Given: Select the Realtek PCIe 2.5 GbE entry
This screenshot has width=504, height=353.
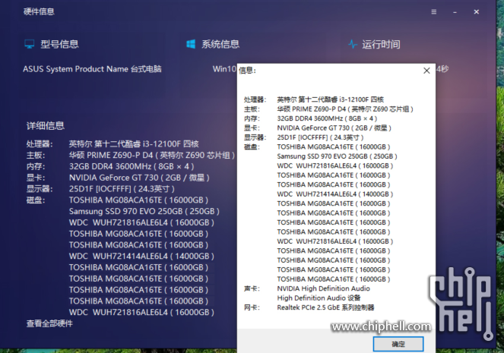Looking at the screenshot, I should point(325,307).
